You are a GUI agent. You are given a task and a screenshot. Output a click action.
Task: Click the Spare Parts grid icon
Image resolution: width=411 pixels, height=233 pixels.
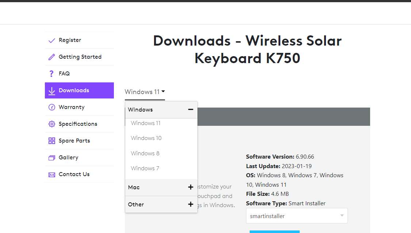point(51,141)
